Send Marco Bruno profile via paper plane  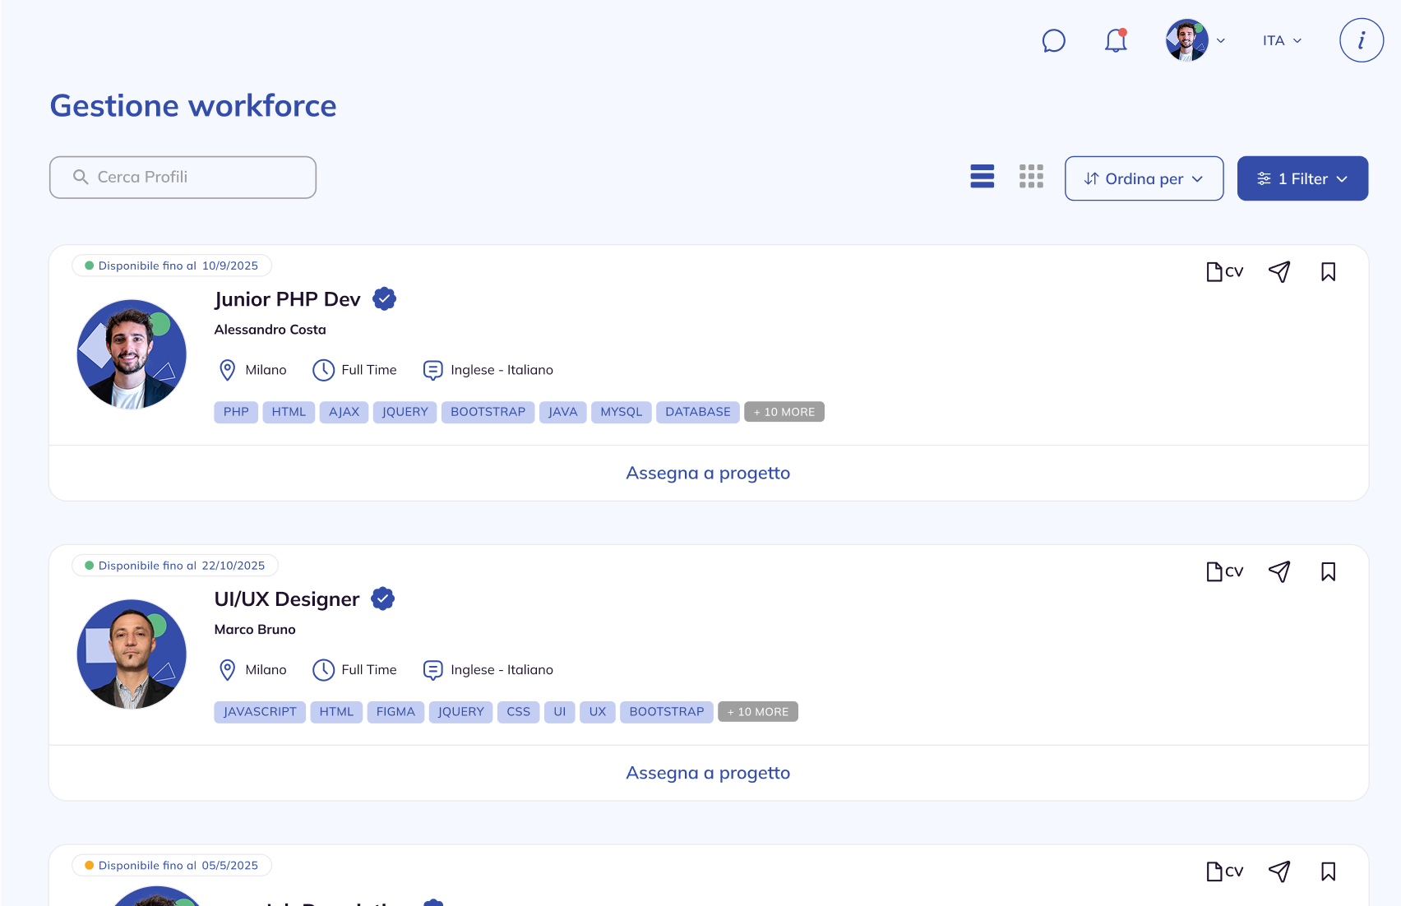click(x=1279, y=572)
